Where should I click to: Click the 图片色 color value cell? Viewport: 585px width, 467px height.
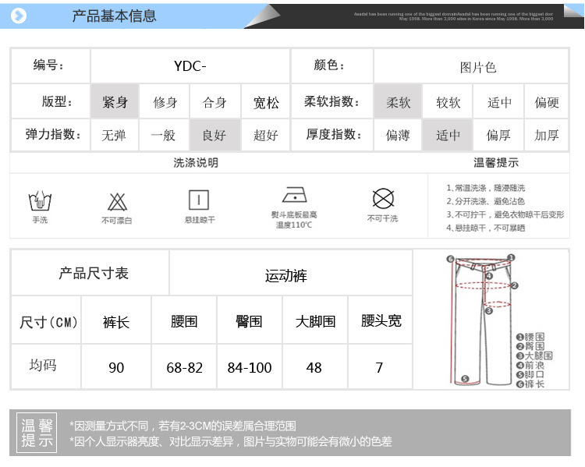coord(478,67)
